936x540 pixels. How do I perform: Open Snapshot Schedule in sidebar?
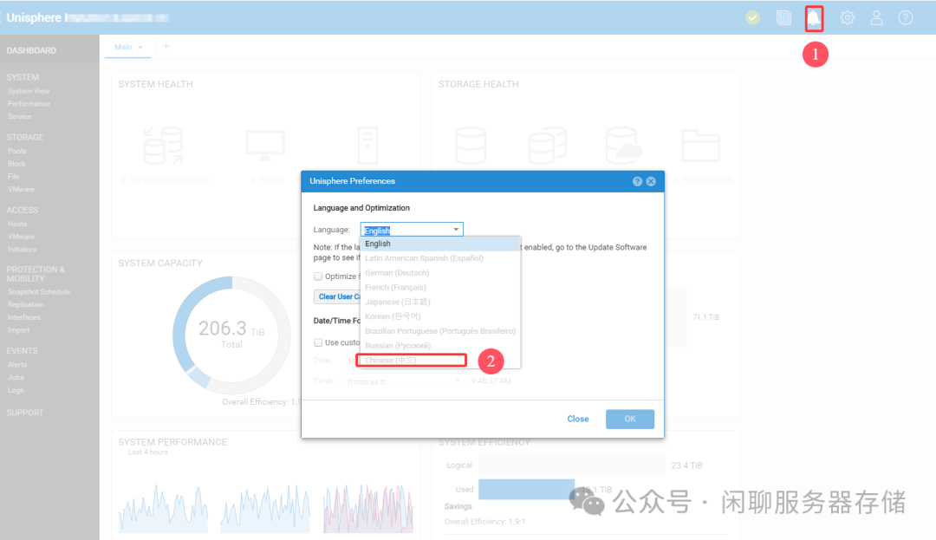[x=39, y=292]
